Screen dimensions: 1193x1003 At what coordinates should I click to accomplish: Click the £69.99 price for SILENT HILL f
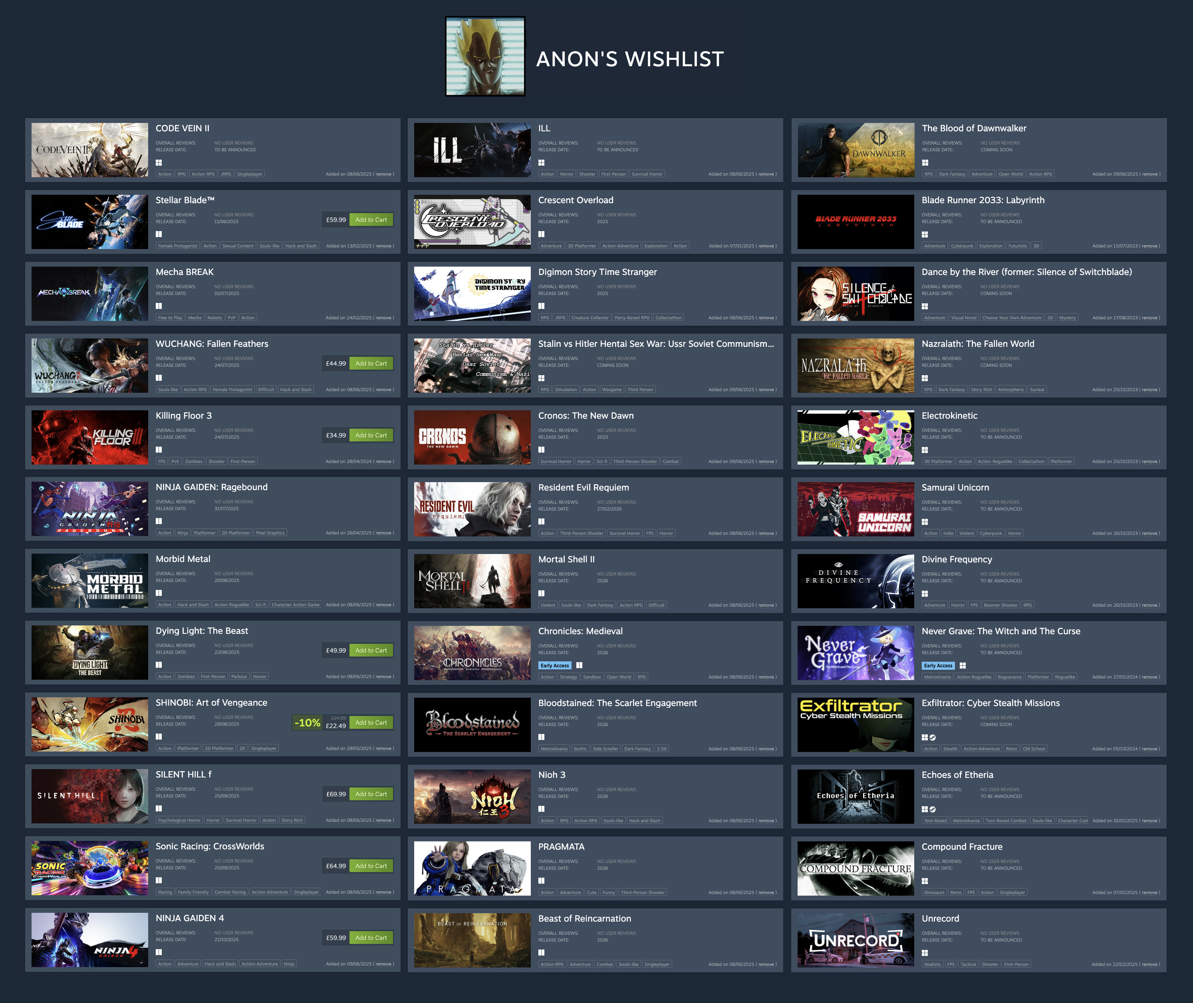point(335,794)
